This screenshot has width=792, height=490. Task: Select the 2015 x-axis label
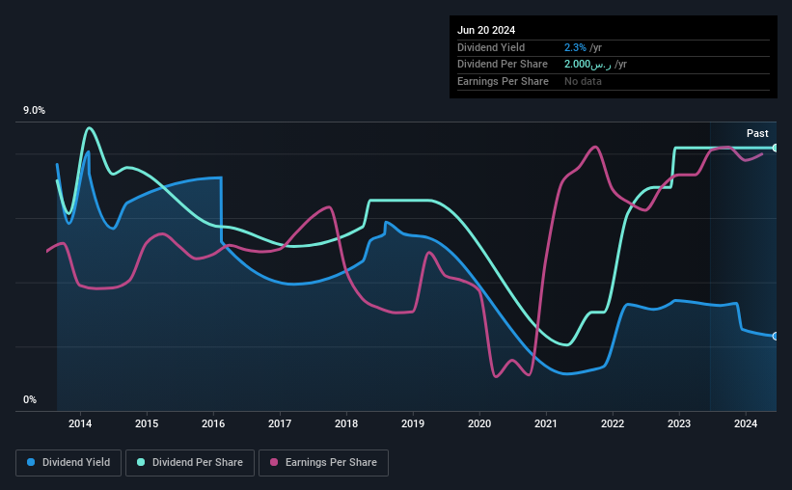click(x=147, y=423)
